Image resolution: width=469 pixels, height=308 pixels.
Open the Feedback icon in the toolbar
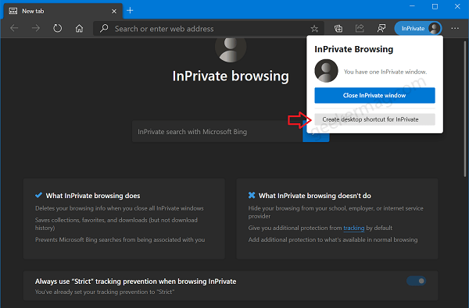click(x=381, y=28)
